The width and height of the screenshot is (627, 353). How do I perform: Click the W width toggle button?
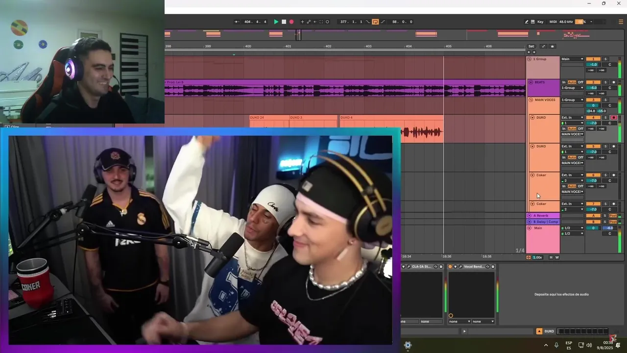coord(557,257)
